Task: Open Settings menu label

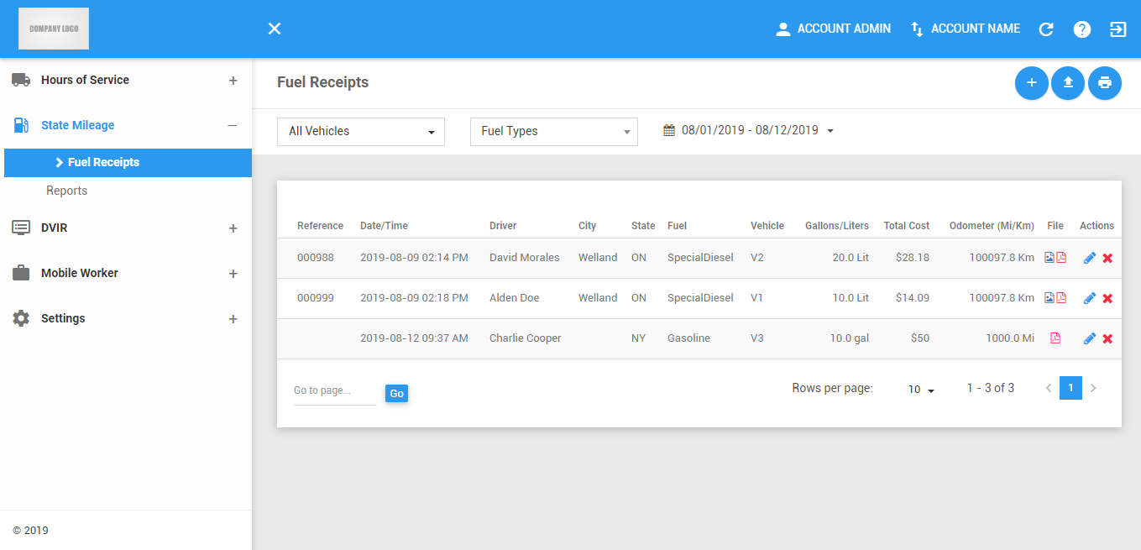Action: coord(63,318)
